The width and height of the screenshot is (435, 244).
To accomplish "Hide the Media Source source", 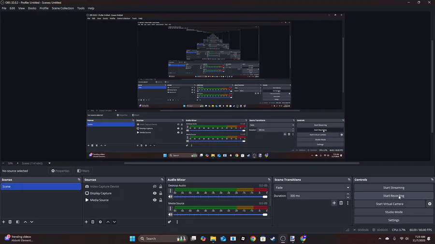I will 155,200.
